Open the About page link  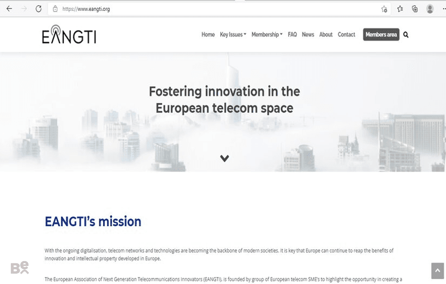click(x=326, y=34)
